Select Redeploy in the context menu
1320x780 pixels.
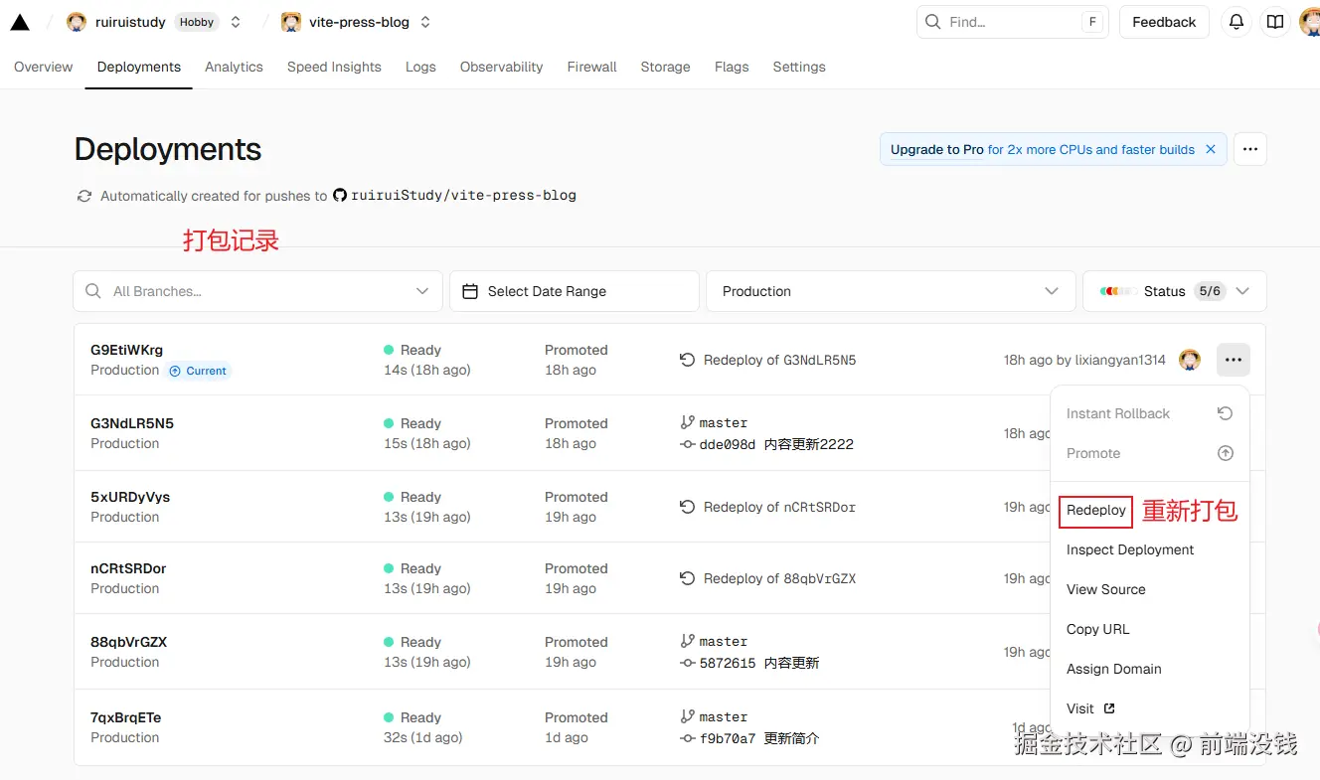1096,510
